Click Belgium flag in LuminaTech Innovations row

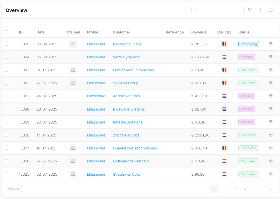point(224,70)
